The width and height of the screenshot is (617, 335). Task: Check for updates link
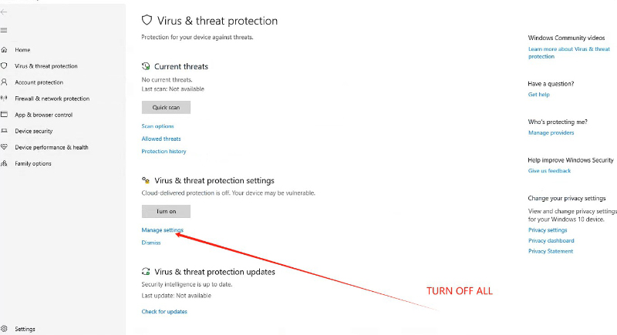[164, 311]
